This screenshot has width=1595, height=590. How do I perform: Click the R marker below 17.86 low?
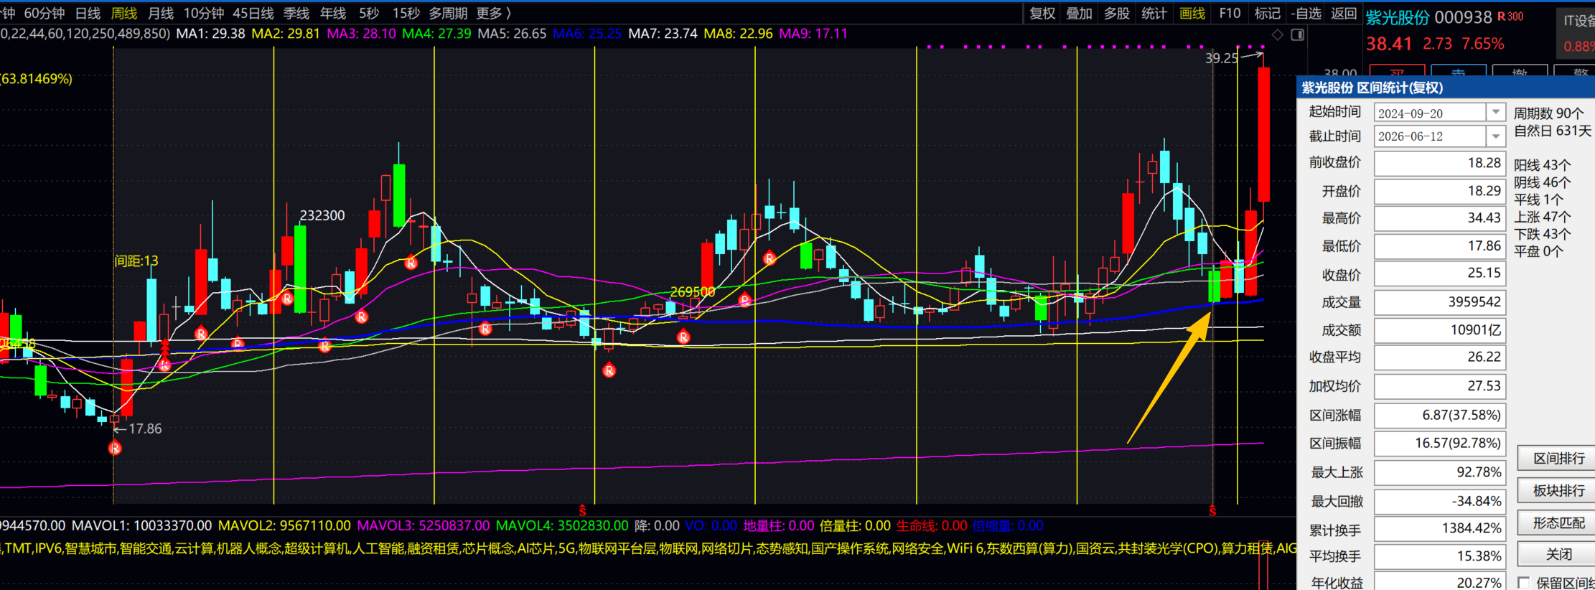click(115, 449)
